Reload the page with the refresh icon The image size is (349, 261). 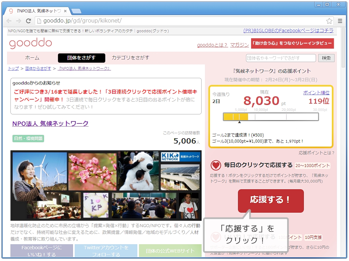point(28,21)
